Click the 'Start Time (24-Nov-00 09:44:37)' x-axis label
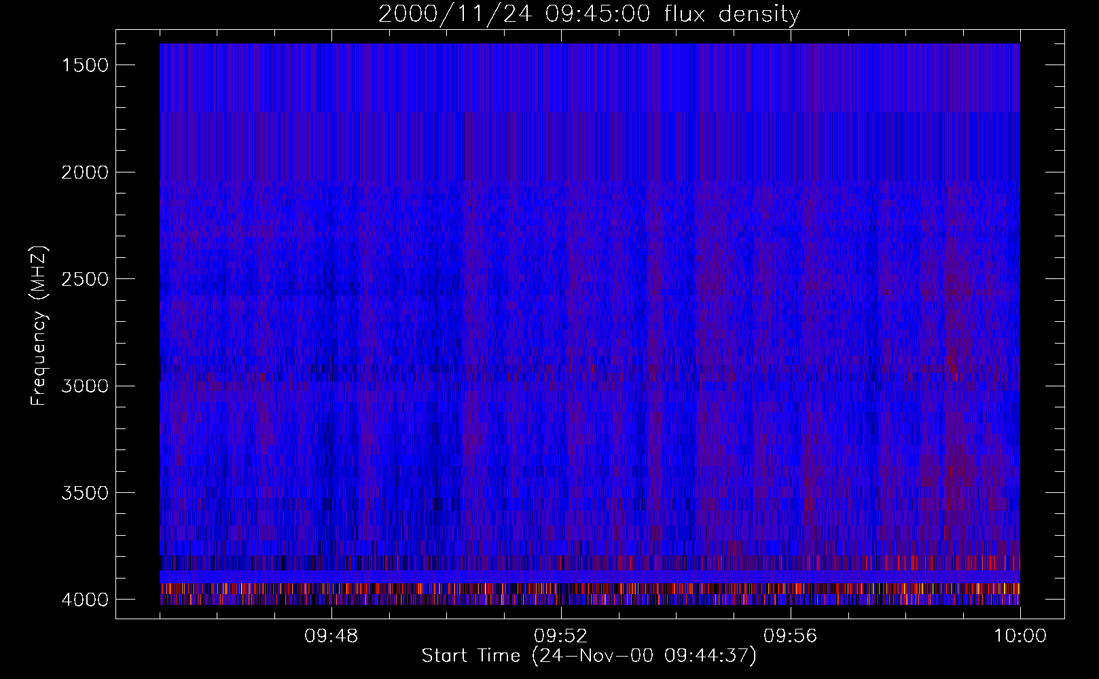 click(589, 656)
